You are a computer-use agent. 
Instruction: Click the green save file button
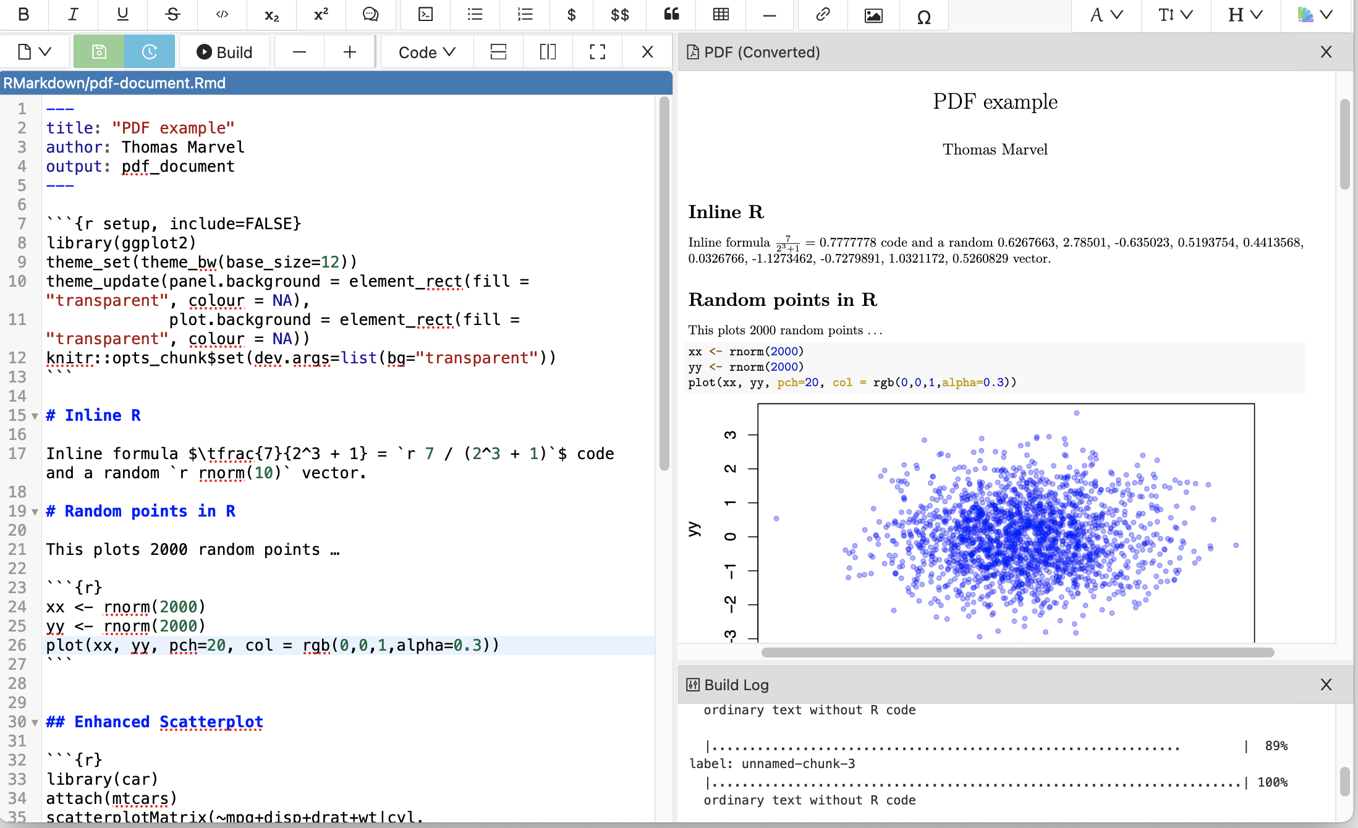[x=99, y=52]
